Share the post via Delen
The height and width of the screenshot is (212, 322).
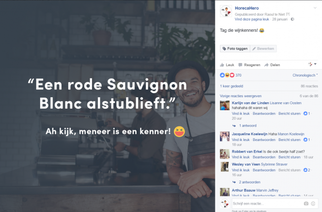coord(272,65)
